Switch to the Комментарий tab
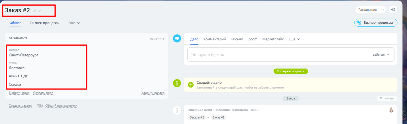 (215, 39)
